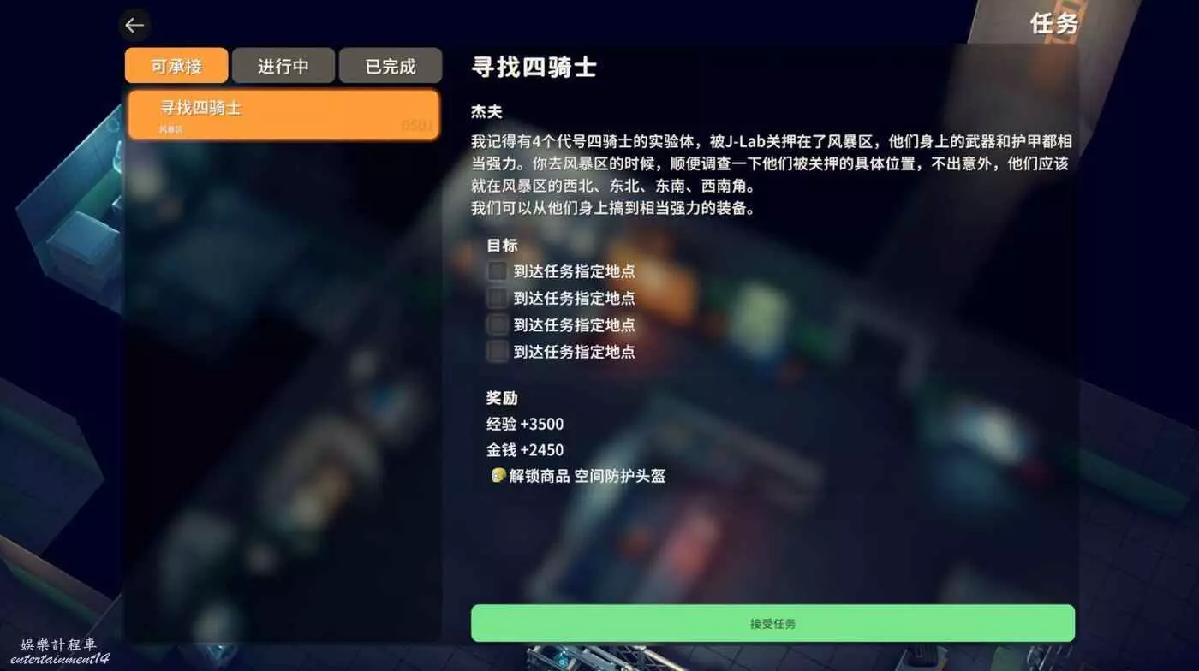Click the 目标 section heading
This screenshot has width=1199, height=671.
coord(502,246)
